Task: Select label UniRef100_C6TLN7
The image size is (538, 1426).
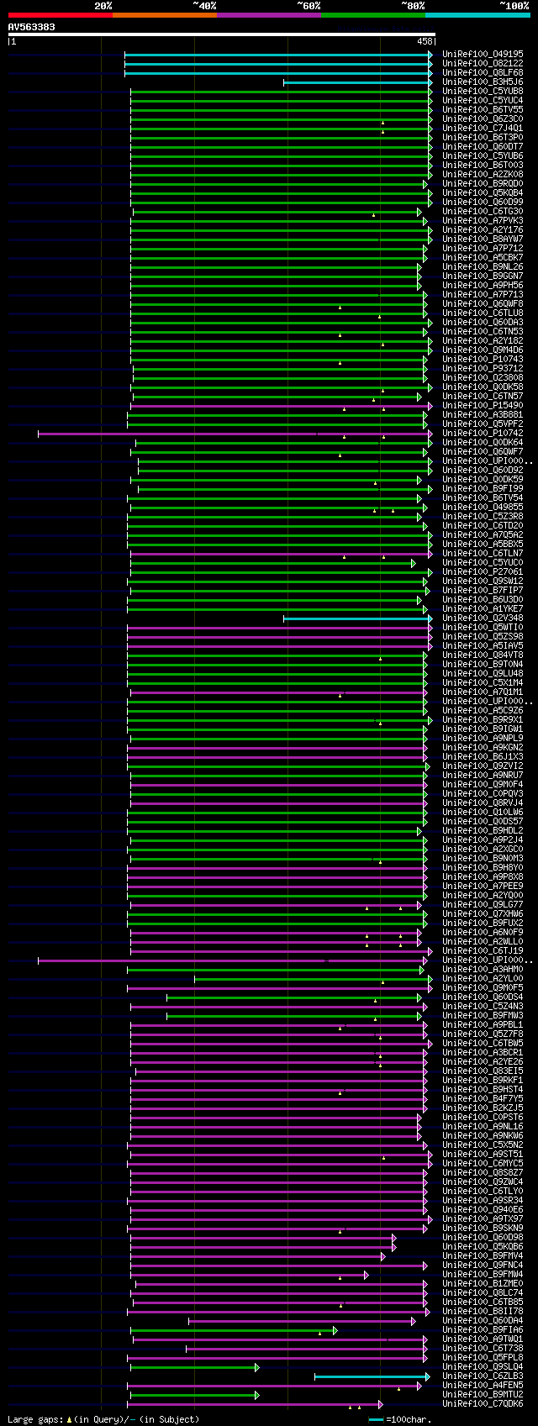Action: pos(483,553)
